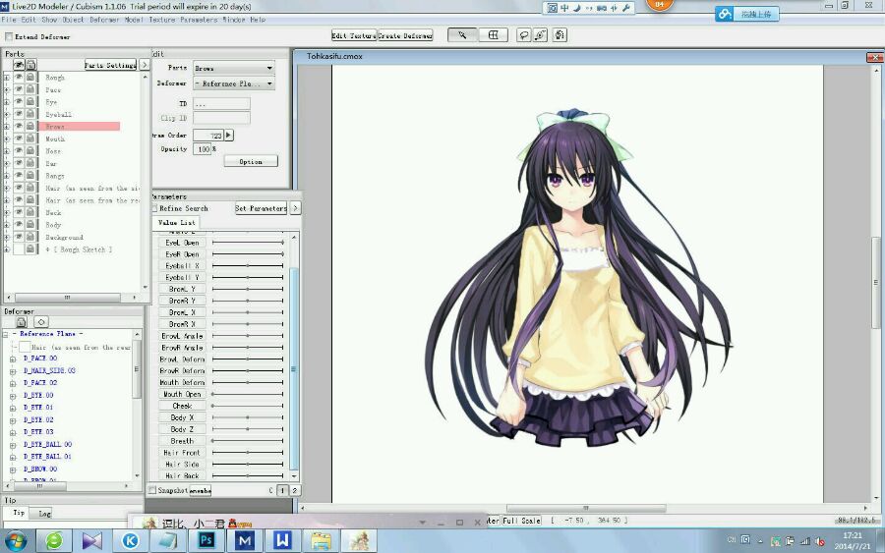Click the lock icon in Deformer panel
This screenshot has width=885, height=553.
click(22, 322)
